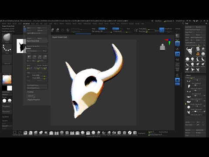The height and width of the screenshot is (157, 209).
Task: Select the white main color swatch
Action: click(x=10, y=88)
